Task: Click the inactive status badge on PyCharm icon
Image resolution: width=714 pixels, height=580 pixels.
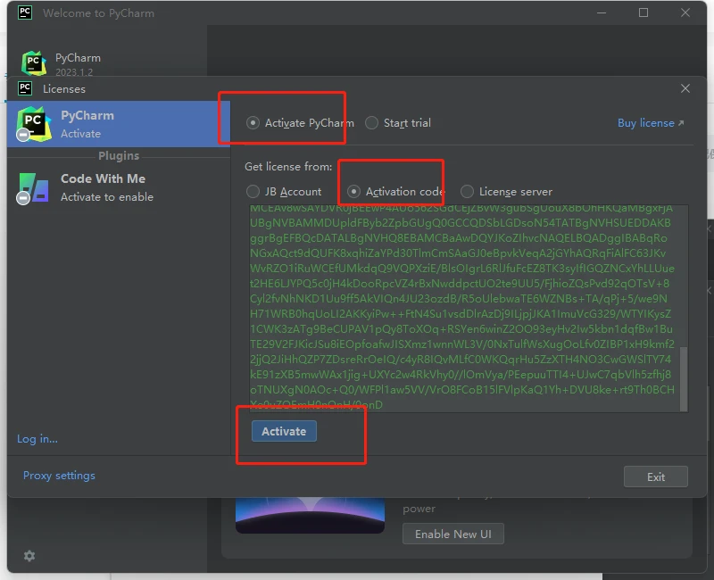Action: coord(23,135)
